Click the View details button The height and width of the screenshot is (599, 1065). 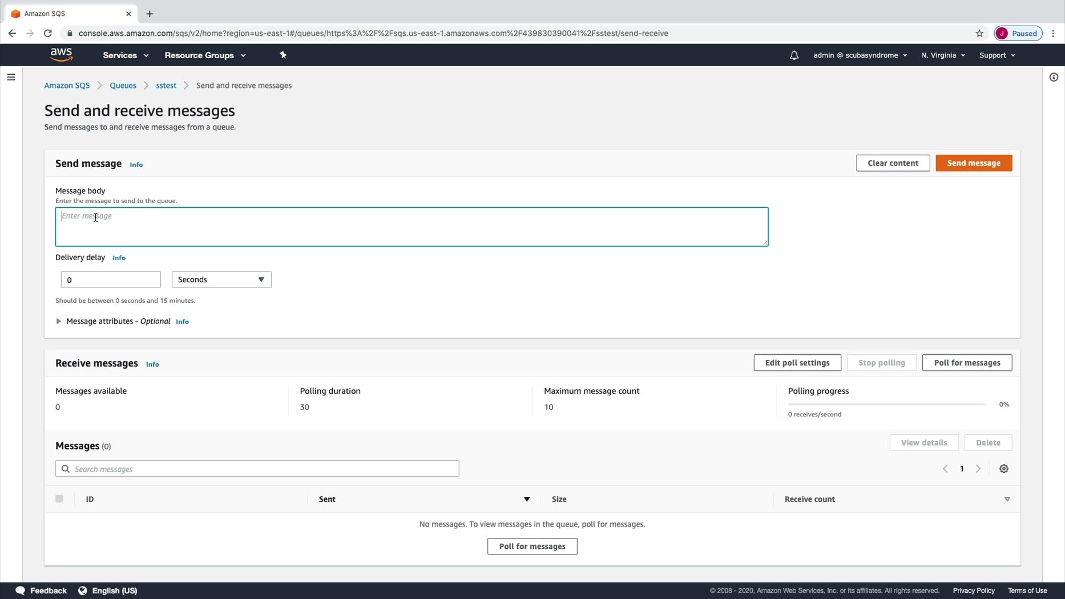pos(923,443)
